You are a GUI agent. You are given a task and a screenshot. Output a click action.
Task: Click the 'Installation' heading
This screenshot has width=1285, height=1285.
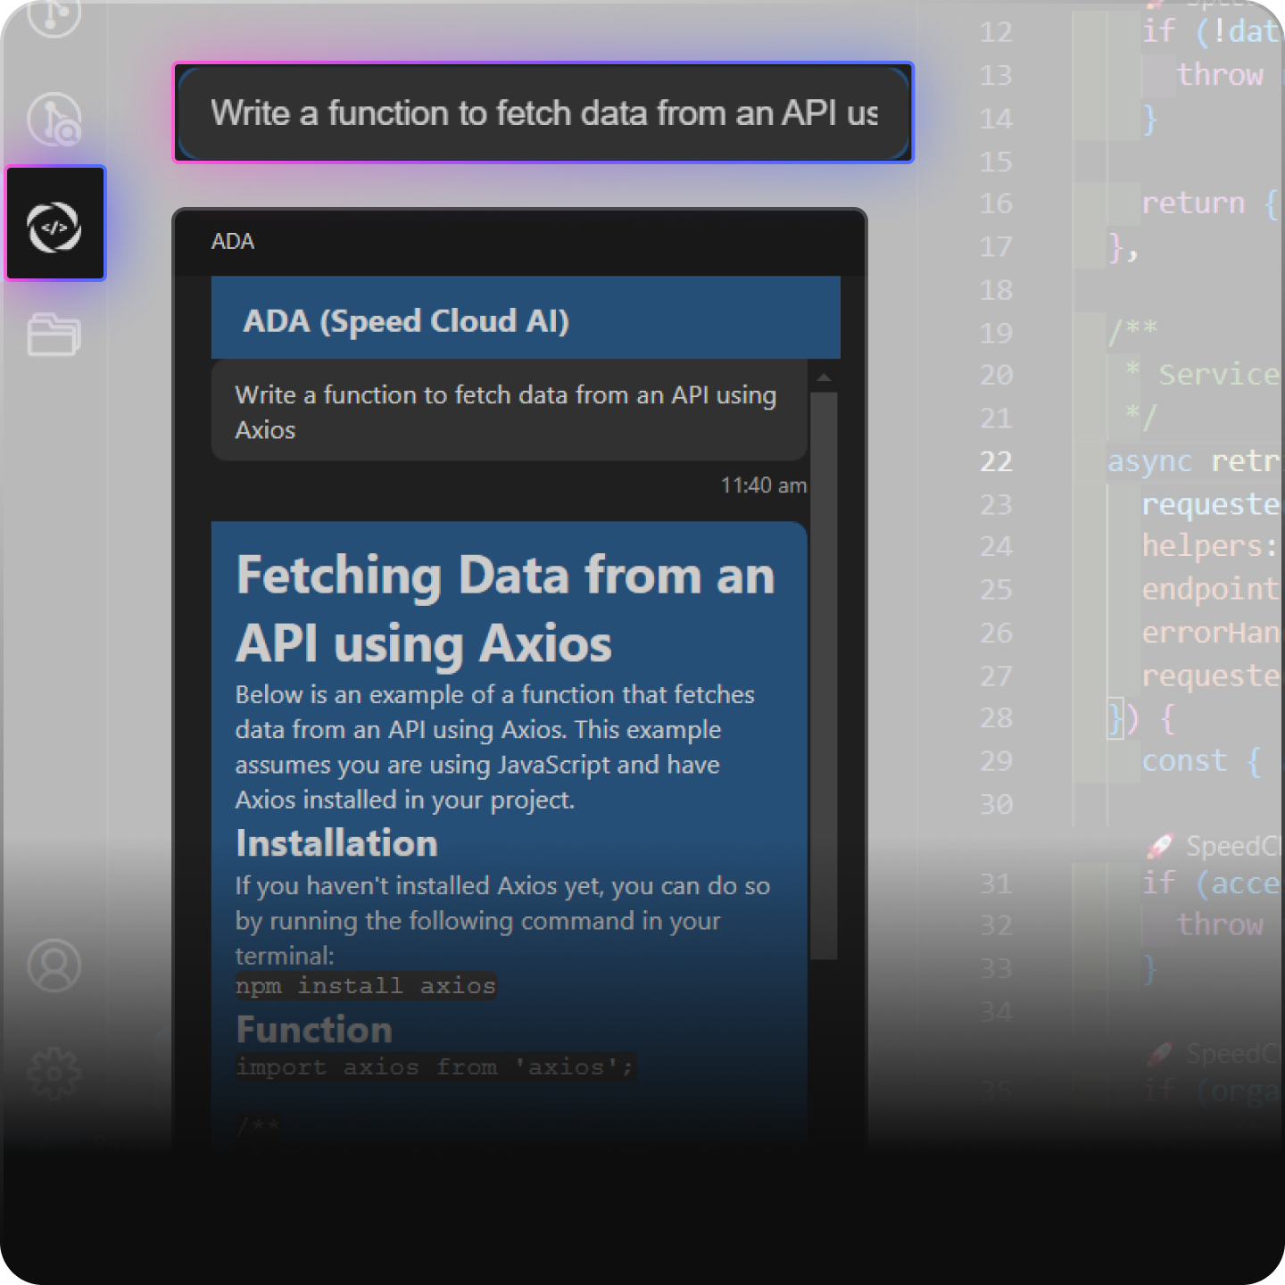336,843
